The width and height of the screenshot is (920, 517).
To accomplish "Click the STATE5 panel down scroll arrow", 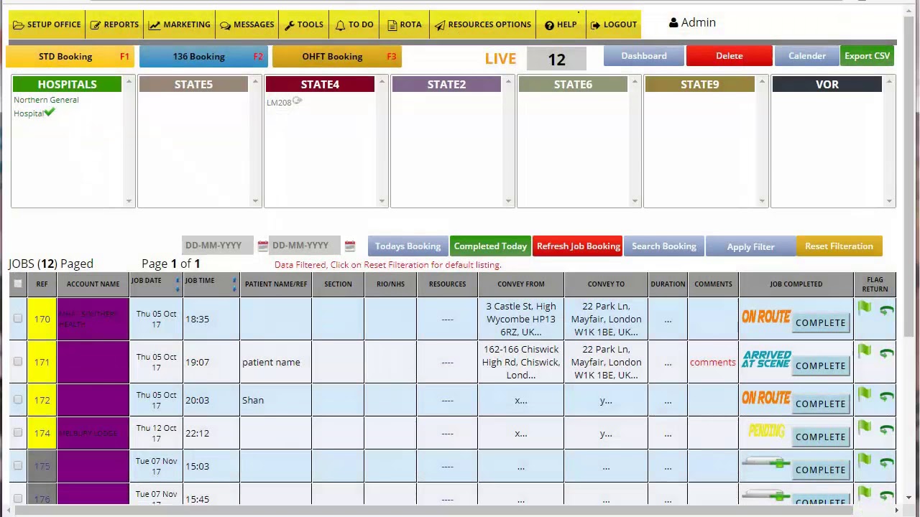I will (x=255, y=202).
